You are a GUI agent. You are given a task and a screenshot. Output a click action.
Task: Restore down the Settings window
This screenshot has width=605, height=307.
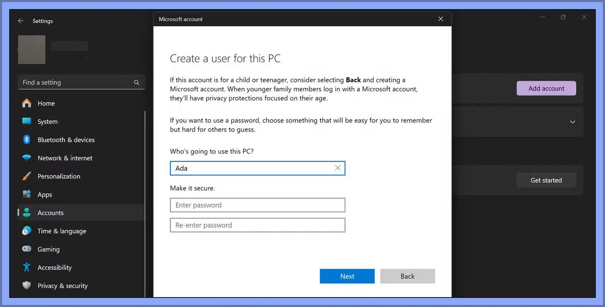563,17
